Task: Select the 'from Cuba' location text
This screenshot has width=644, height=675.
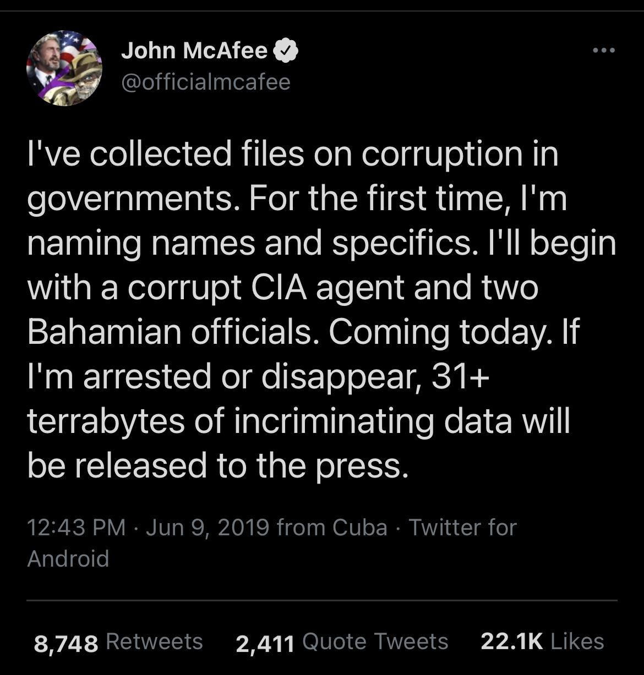Action: pyautogui.click(x=332, y=528)
